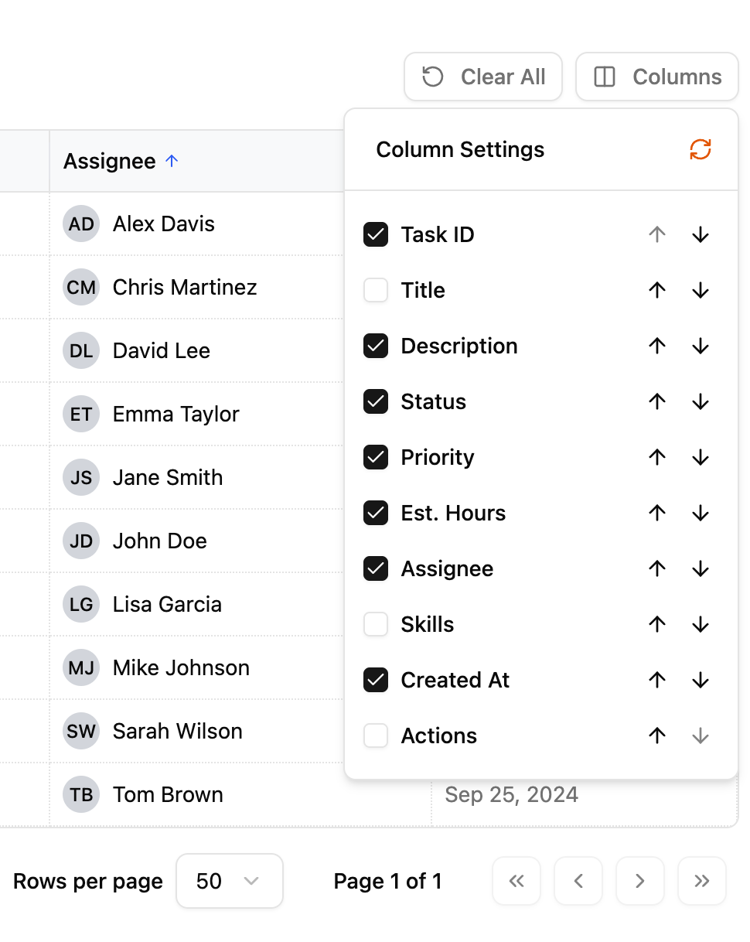The height and width of the screenshot is (942, 750).
Task: Uncheck the Task ID column checkbox
Action: click(x=375, y=234)
